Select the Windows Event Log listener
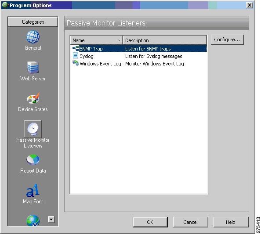 pos(138,64)
